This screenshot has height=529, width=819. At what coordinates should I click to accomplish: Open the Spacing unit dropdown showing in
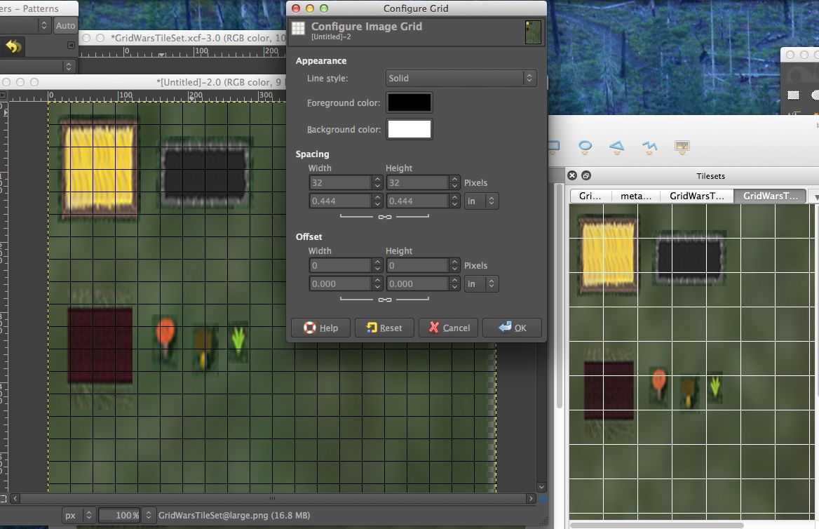click(x=481, y=201)
